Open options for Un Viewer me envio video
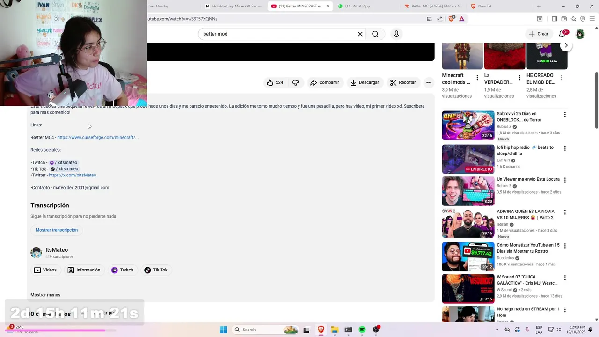Viewport: 599px width, 337px height. (565, 180)
